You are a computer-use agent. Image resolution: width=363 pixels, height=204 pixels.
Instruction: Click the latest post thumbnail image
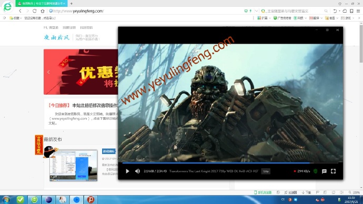tap(73, 166)
